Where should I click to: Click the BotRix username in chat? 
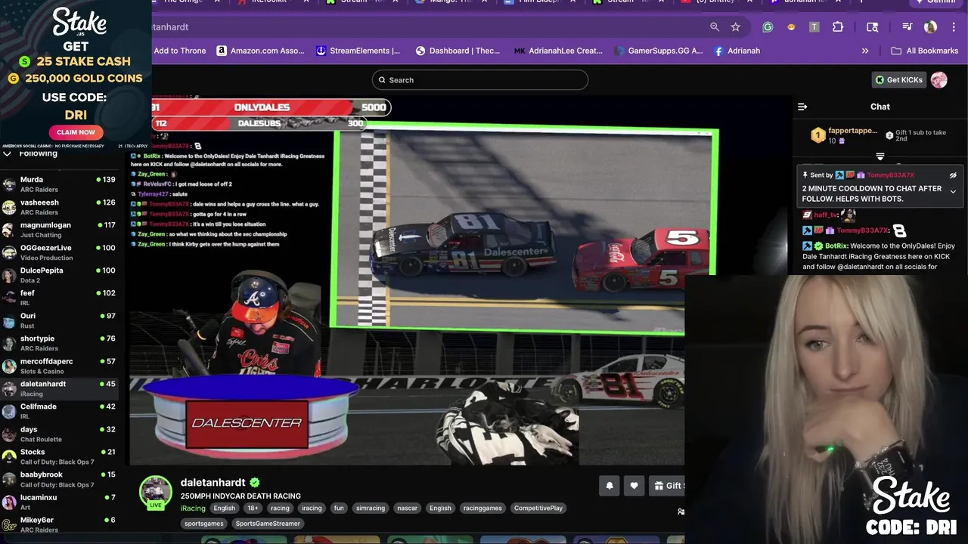coord(836,246)
